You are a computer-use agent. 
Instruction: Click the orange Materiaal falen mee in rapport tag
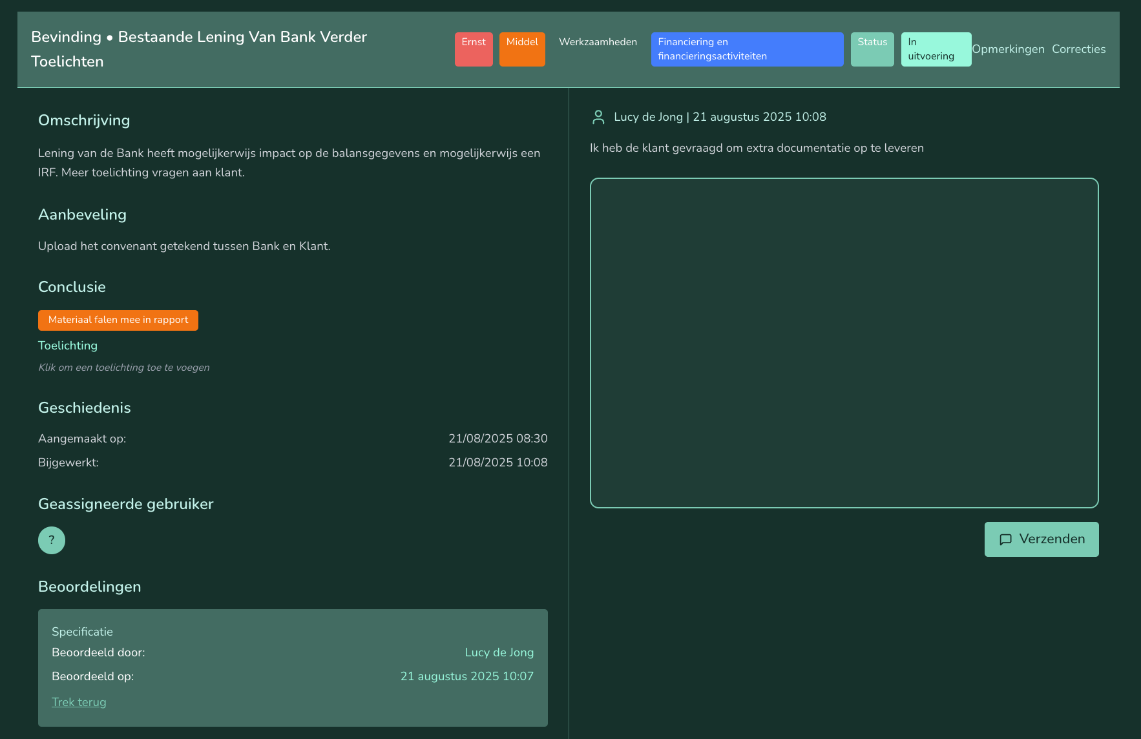(118, 320)
